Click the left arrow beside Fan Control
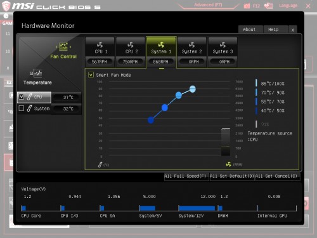The image size is (317, 238). coord(56,47)
